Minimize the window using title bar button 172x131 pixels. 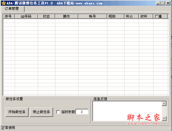[x=158, y=3]
